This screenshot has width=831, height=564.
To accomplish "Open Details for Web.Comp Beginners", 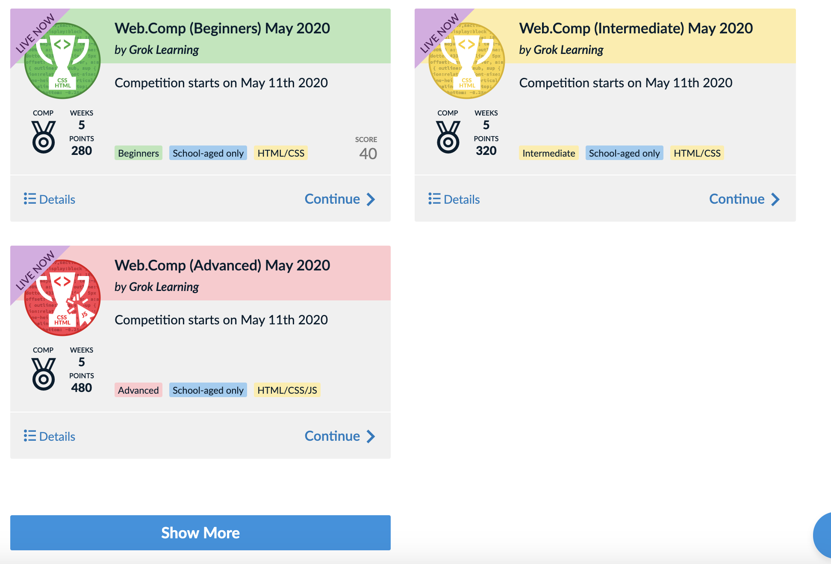I will (50, 199).
